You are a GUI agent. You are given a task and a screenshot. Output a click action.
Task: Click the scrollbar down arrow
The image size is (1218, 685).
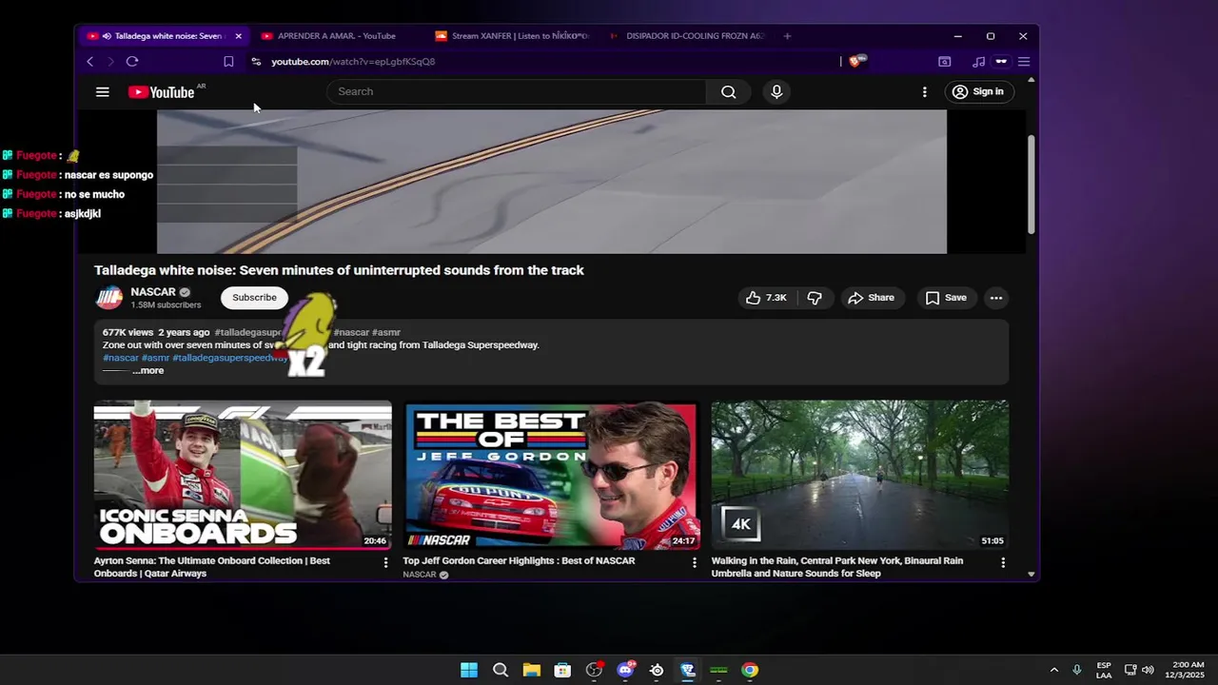(1031, 575)
